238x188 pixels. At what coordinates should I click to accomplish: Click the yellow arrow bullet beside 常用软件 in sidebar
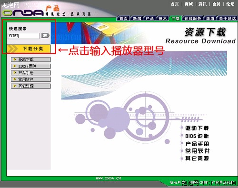15,79
